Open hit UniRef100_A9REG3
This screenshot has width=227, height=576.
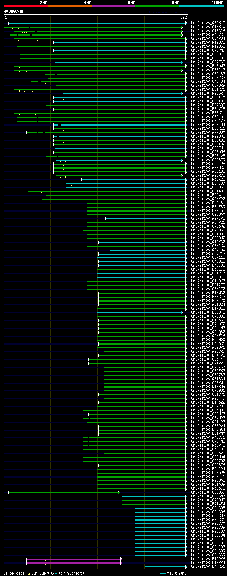pyautogui.click(x=208, y=62)
